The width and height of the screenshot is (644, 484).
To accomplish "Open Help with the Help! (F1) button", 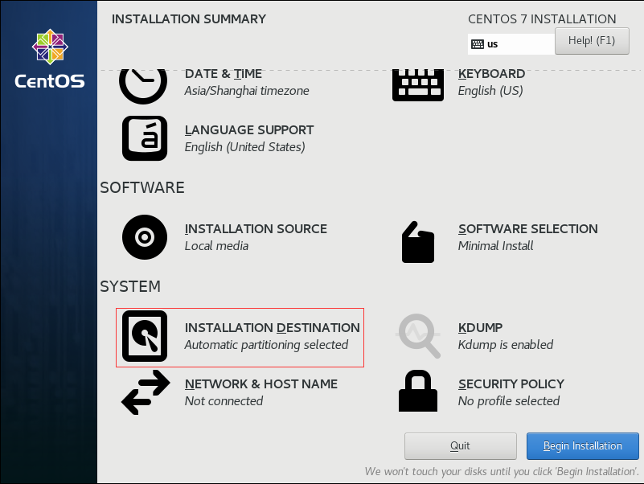I will point(592,41).
